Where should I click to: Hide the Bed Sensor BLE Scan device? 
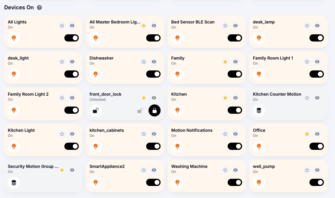coord(236,26)
